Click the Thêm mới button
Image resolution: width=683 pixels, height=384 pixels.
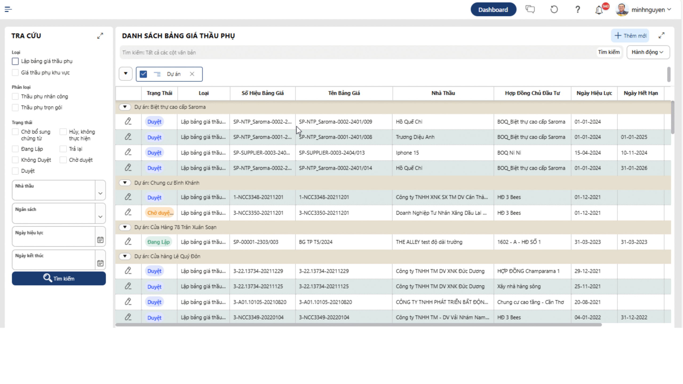pyautogui.click(x=630, y=36)
